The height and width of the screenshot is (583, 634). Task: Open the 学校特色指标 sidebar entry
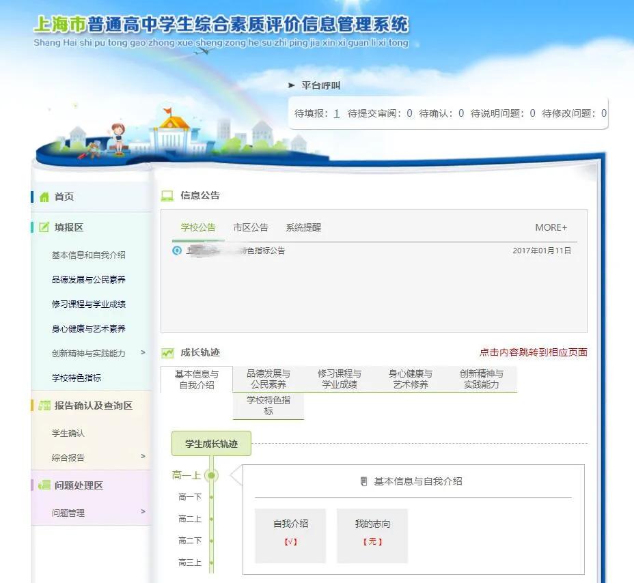coord(77,378)
